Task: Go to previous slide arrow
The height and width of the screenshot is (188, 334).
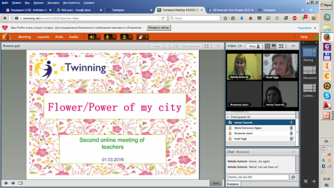Action: click(6, 183)
